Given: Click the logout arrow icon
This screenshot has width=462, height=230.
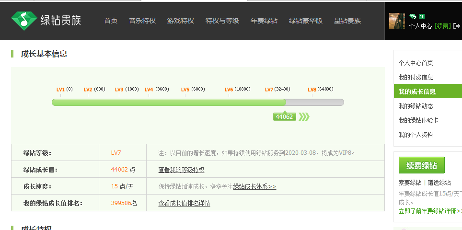Looking at the screenshot, I should (457, 26).
